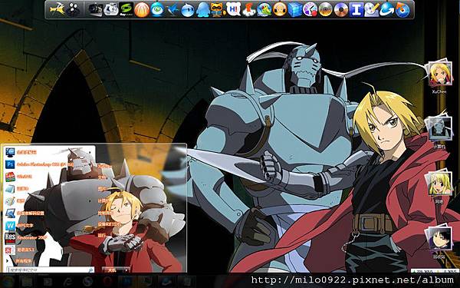
Task: Open the disc with pencil dock icon
Action: 372,10
